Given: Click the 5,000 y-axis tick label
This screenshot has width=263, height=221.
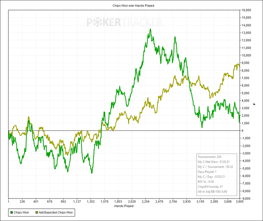Looking at the screenshot, I should click(x=246, y=93).
